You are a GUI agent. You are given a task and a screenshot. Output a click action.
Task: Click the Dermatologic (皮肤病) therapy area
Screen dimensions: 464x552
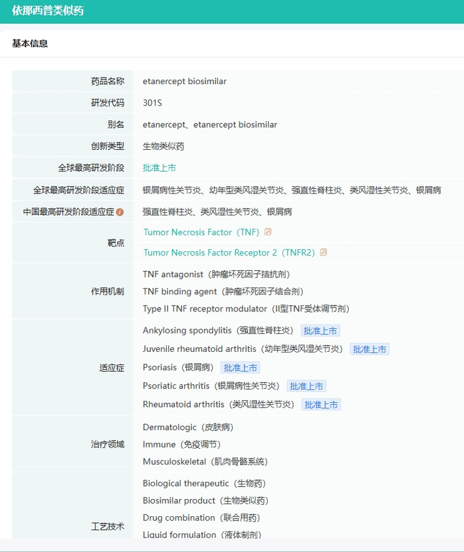[188, 427]
